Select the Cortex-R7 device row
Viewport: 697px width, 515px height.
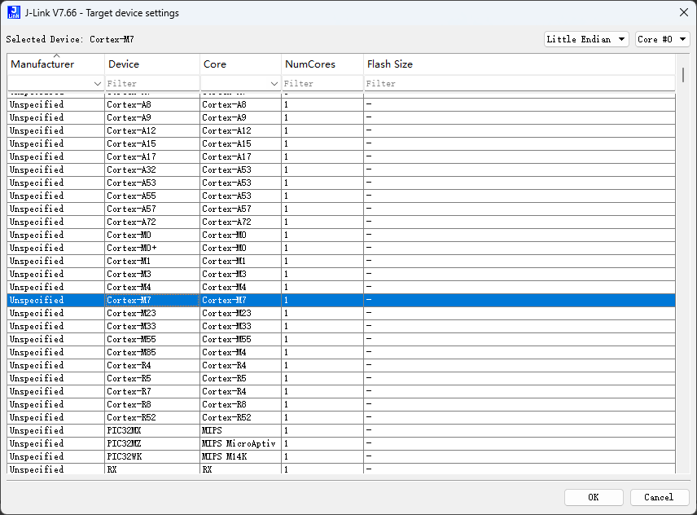pyautogui.click(x=341, y=391)
